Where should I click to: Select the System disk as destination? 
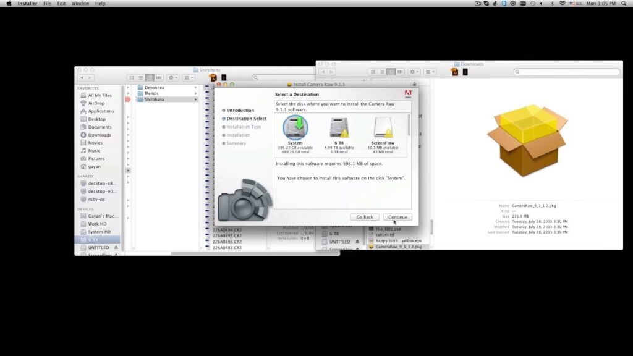pyautogui.click(x=295, y=127)
